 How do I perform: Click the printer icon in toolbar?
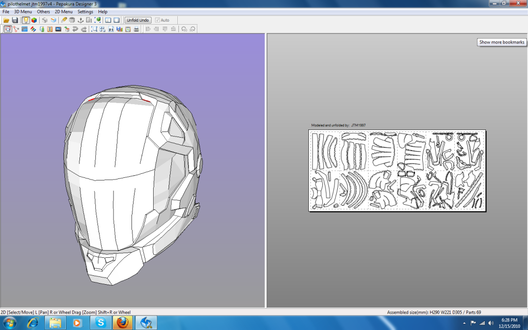tap(136, 29)
